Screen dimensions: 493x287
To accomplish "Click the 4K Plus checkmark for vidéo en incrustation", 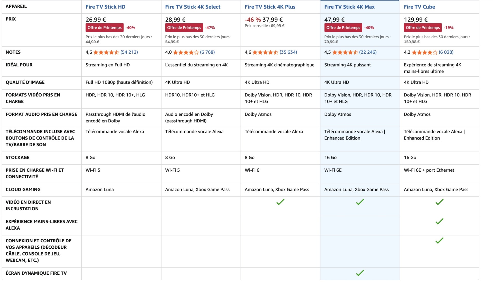I will coord(280,202).
